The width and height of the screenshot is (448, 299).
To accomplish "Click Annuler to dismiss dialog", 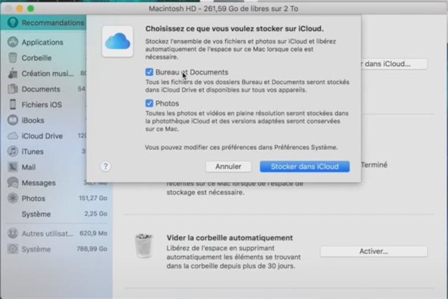I will pos(228,167).
